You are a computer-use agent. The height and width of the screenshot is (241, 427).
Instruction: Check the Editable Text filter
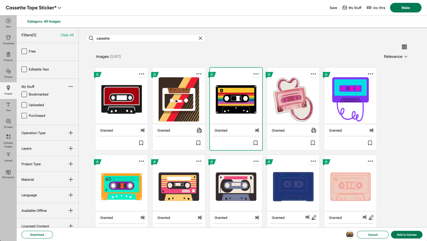pyautogui.click(x=25, y=69)
